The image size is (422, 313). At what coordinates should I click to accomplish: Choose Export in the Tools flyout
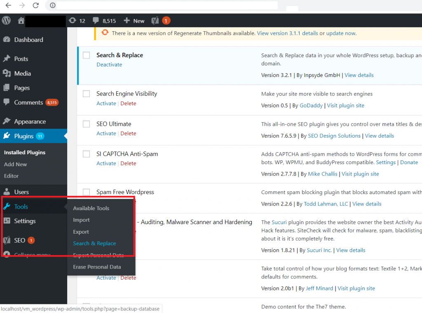click(x=81, y=232)
